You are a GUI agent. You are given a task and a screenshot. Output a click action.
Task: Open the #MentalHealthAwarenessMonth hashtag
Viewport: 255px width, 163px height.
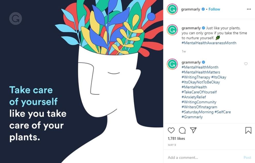[209, 43]
